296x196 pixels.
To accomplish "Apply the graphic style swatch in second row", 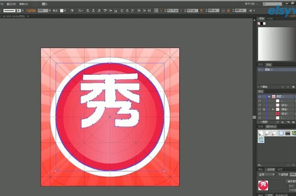I will 261,140.
